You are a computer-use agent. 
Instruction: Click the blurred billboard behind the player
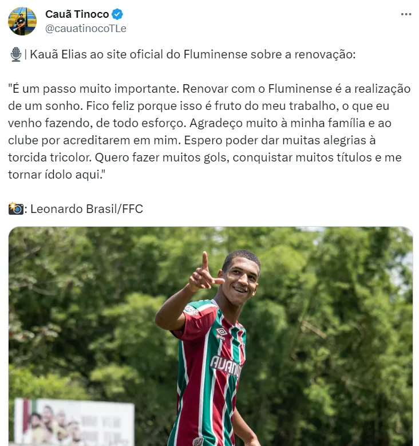click(x=74, y=421)
